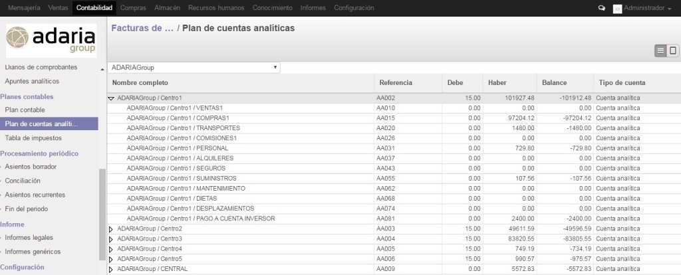Select the Centro1 / SUMINISTROS row
The height and width of the screenshot is (275, 681).
(x=394, y=179)
